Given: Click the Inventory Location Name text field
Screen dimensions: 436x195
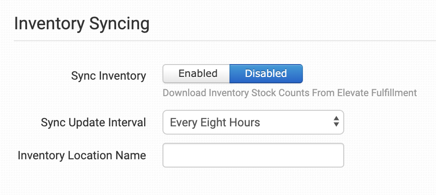Looking at the screenshot, I should click(253, 155).
